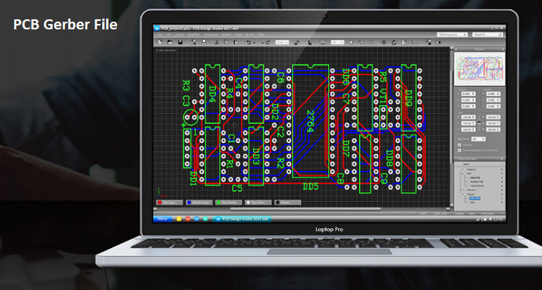Screen dimensions: 542x290
Task: Toggle the Smooth checkbox
Action: (459, 145)
